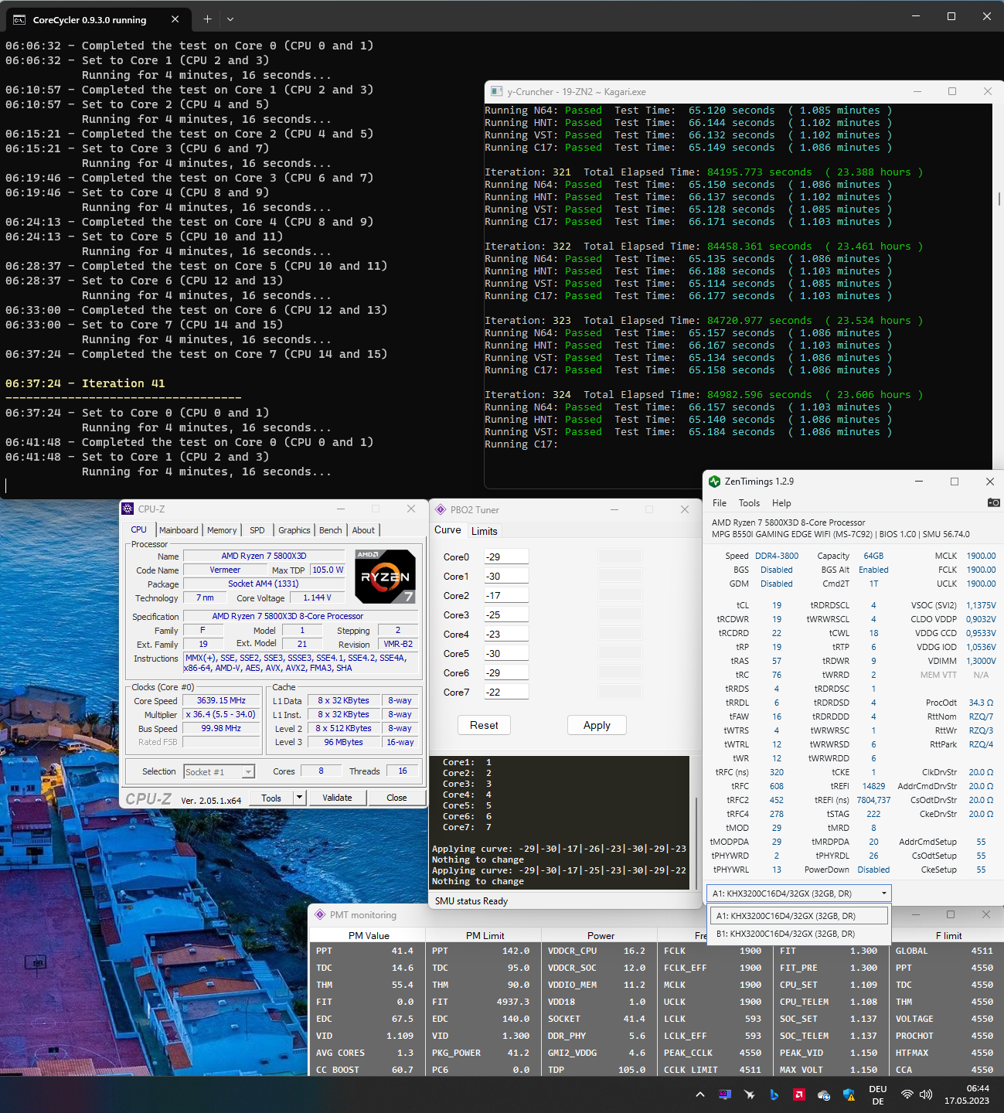This screenshot has width=1004, height=1113.
Task: Edit the Core3 curve offset field
Action: pos(506,614)
